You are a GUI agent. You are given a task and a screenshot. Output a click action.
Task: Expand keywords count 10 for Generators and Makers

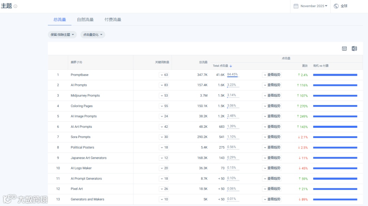click(164, 199)
